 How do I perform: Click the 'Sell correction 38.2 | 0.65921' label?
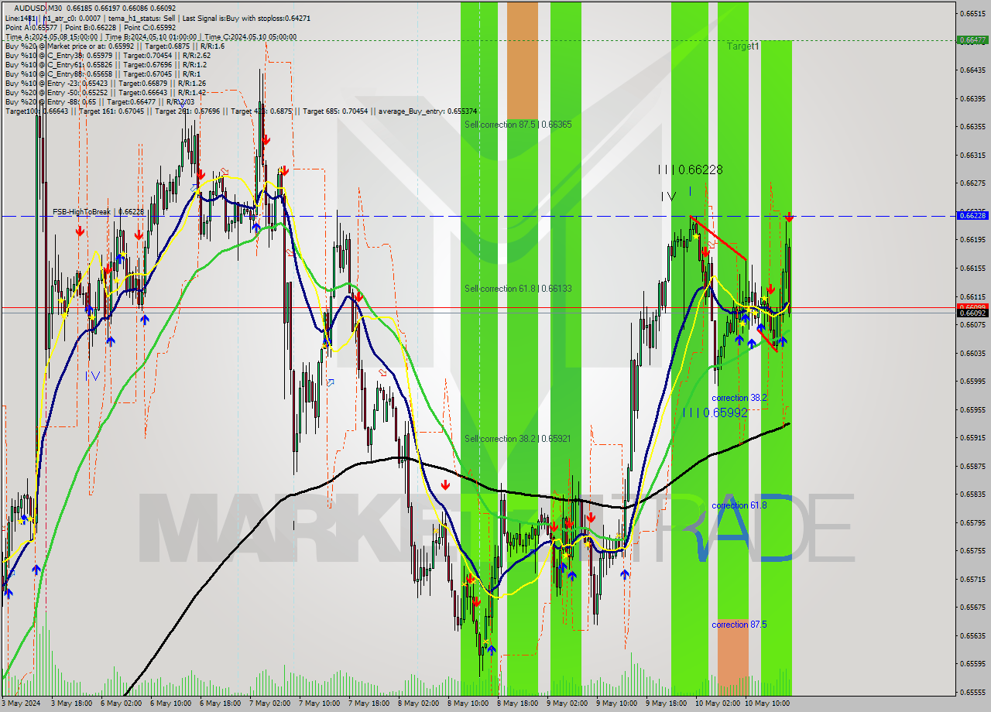coord(518,438)
